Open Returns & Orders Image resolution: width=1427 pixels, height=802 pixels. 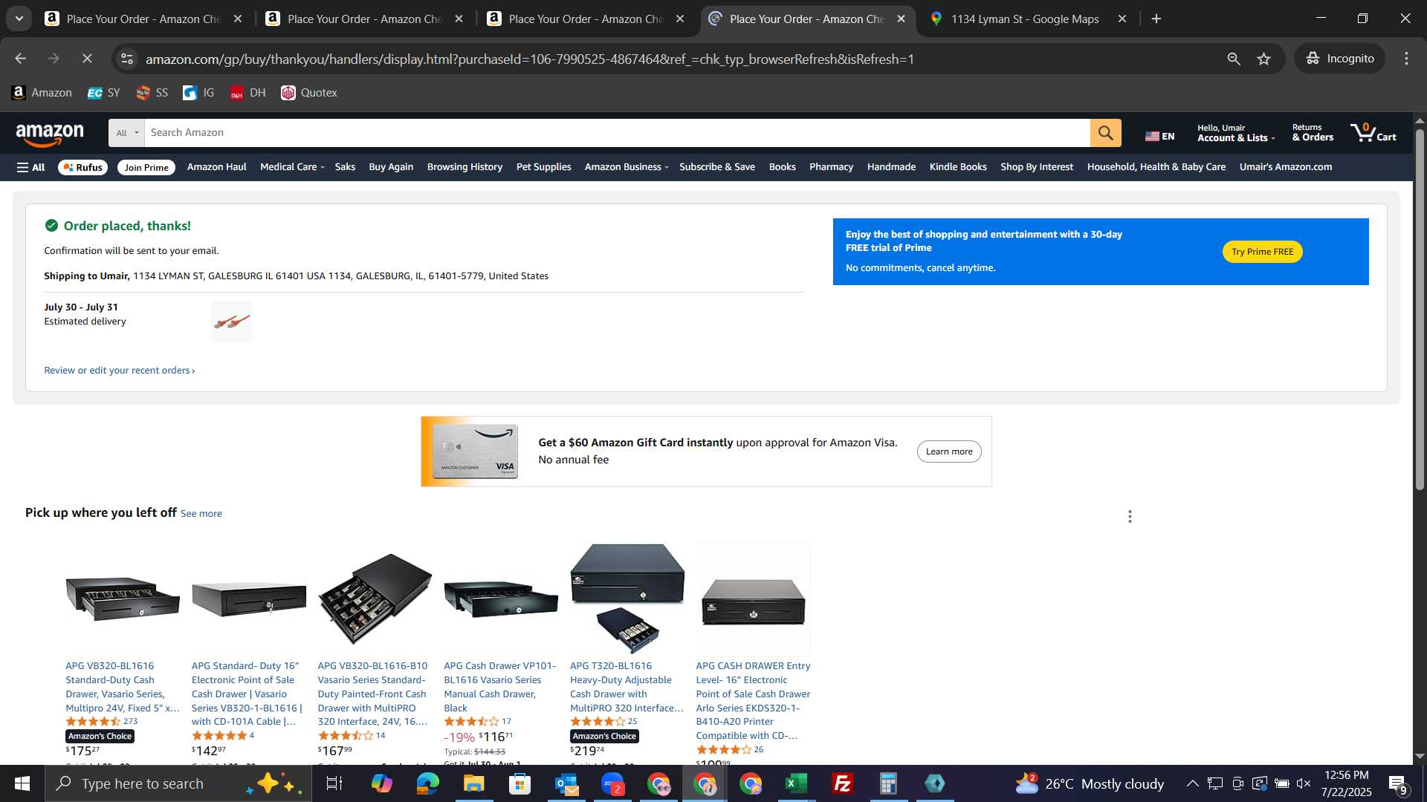pyautogui.click(x=1313, y=133)
